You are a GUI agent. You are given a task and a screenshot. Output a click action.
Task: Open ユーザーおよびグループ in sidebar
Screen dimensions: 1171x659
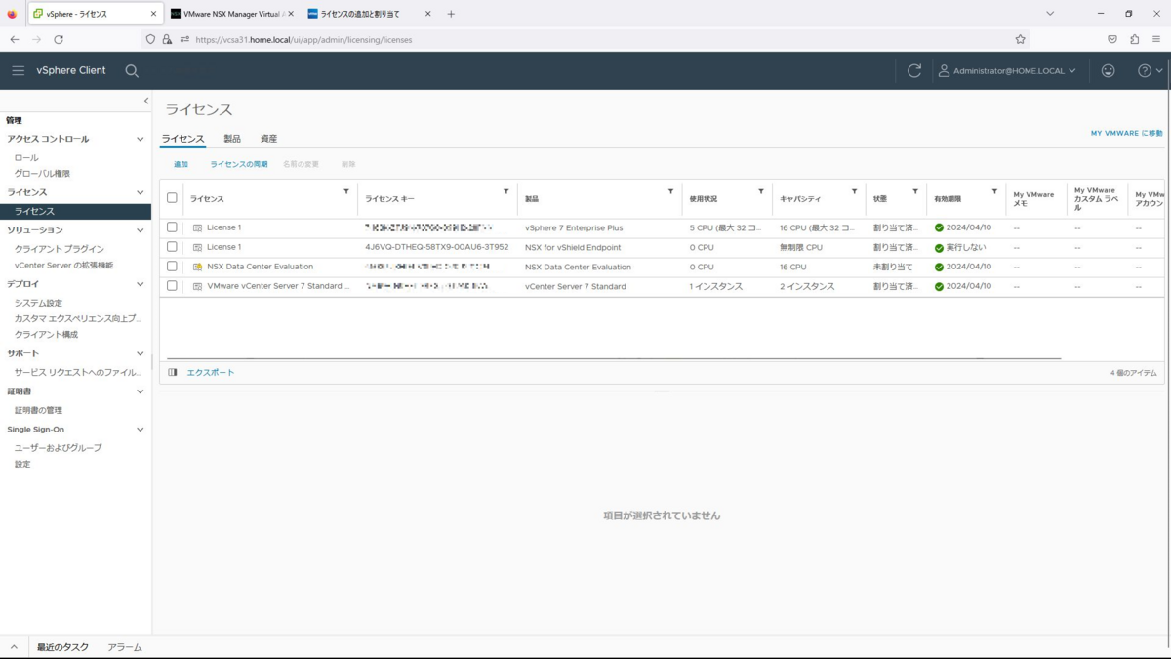(58, 447)
